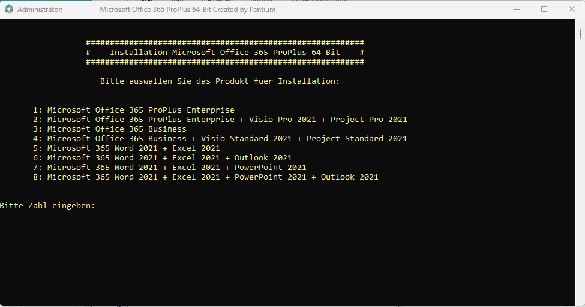Click line 4 with Visio Standard 2021
585x307 pixels.
220,138
